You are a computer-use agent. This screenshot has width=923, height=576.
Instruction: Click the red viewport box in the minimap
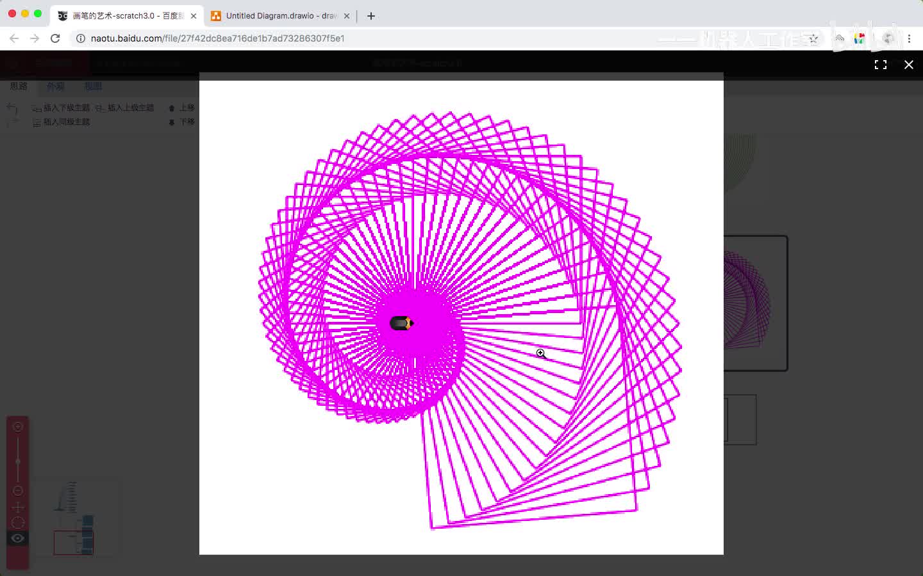(x=74, y=543)
